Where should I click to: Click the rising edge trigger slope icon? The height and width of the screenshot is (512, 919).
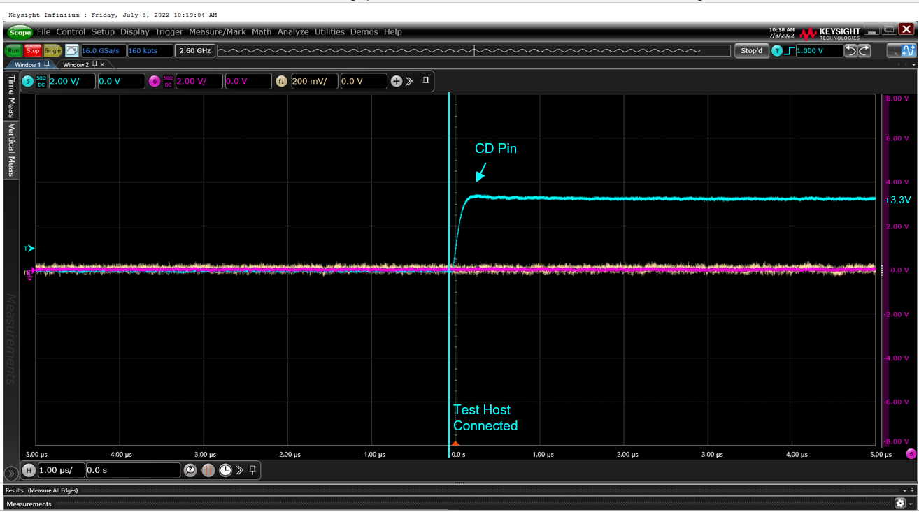pos(790,51)
